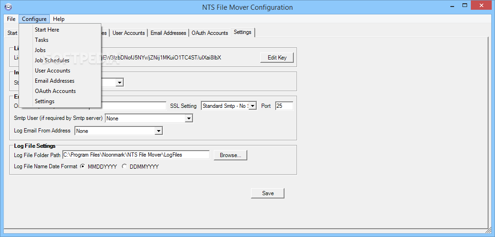
Task: Click the Browse... button for log folder
Action: (x=231, y=155)
